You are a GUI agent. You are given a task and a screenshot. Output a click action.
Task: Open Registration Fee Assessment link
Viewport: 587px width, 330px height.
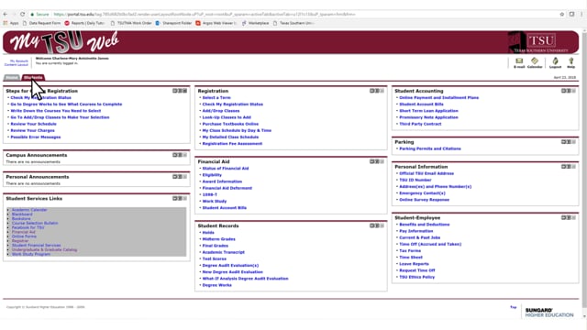tap(232, 144)
